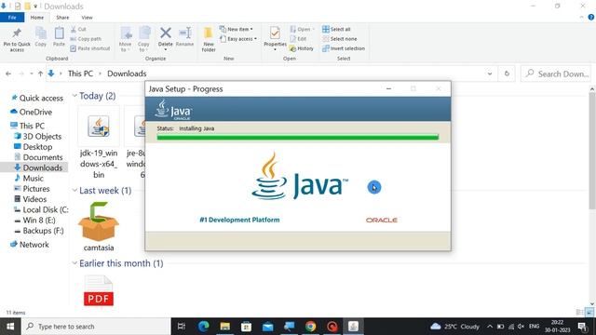The width and height of the screenshot is (596, 335).
Task: Refresh the Downloads folder
Action: click(x=507, y=74)
